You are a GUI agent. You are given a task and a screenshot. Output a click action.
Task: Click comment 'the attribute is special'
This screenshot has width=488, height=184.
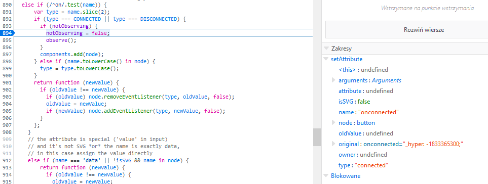coord(98,139)
